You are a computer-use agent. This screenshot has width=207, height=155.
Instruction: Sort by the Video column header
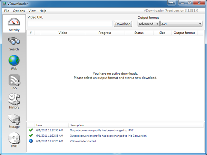[x=63, y=33]
